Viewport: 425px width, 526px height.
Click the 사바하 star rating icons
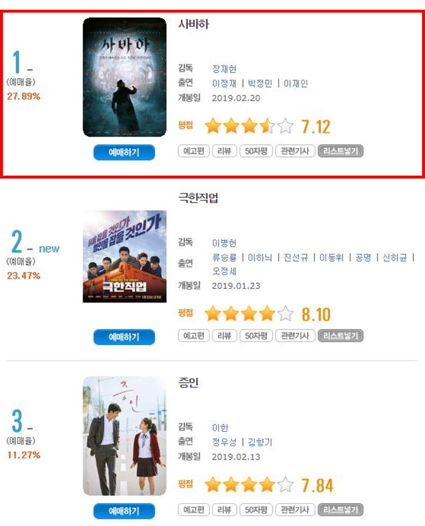[249, 126]
